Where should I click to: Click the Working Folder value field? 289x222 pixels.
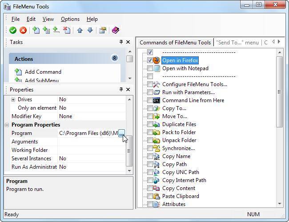pyautogui.click(x=92, y=150)
